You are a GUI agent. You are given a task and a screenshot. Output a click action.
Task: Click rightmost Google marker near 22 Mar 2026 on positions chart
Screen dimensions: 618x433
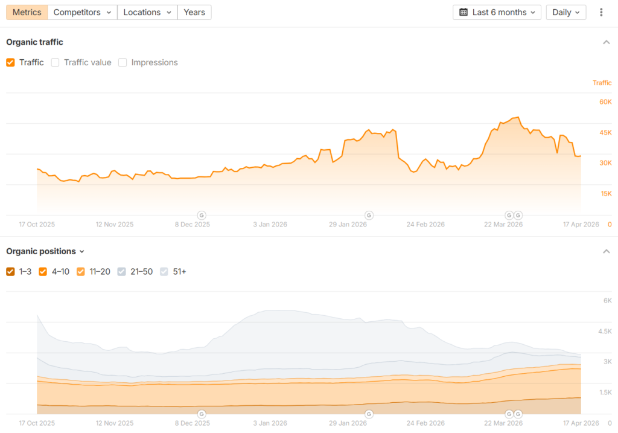coord(518,414)
